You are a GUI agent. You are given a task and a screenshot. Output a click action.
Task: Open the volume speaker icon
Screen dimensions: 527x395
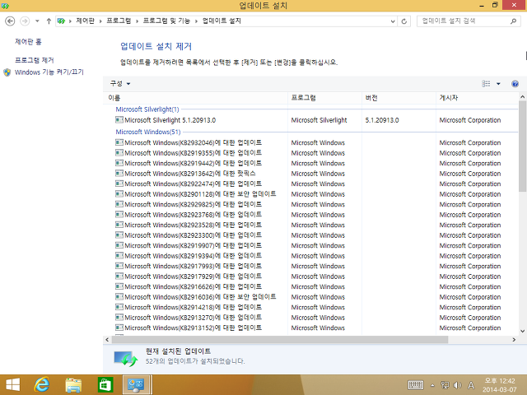(457, 385)
